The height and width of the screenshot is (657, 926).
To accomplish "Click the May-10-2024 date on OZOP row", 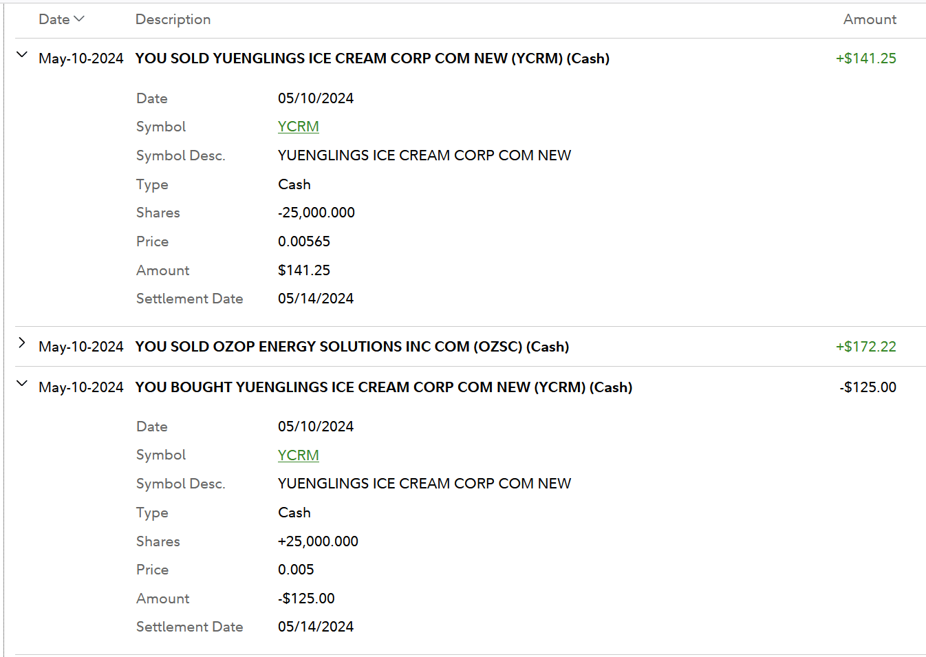I will 81,347.
